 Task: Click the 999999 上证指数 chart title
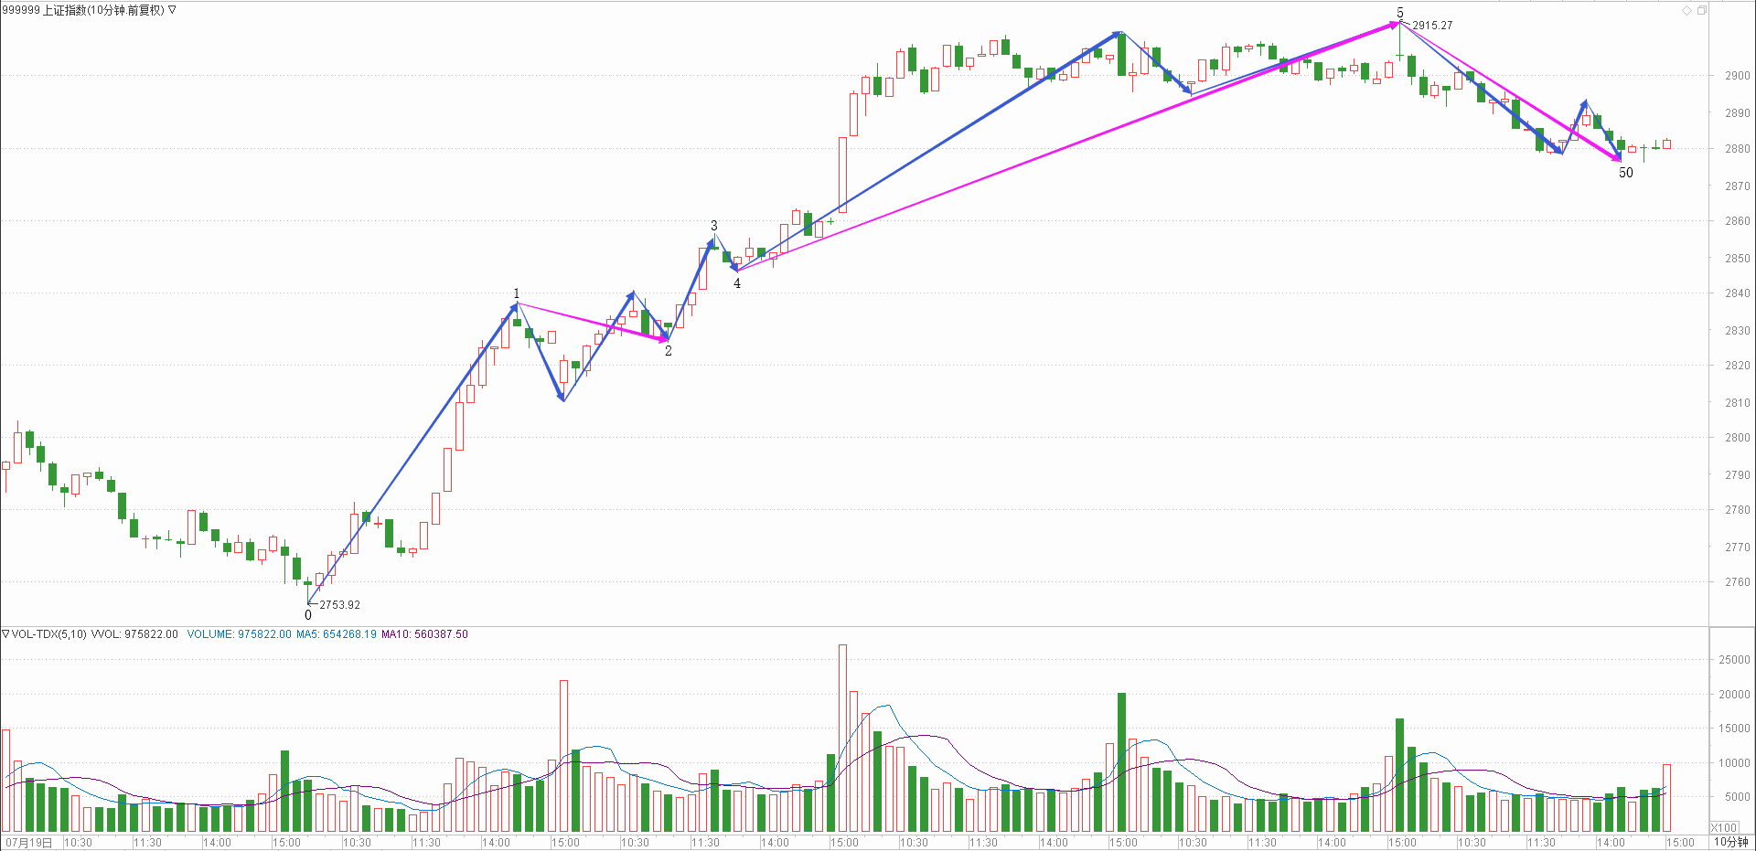coord(82,10)
